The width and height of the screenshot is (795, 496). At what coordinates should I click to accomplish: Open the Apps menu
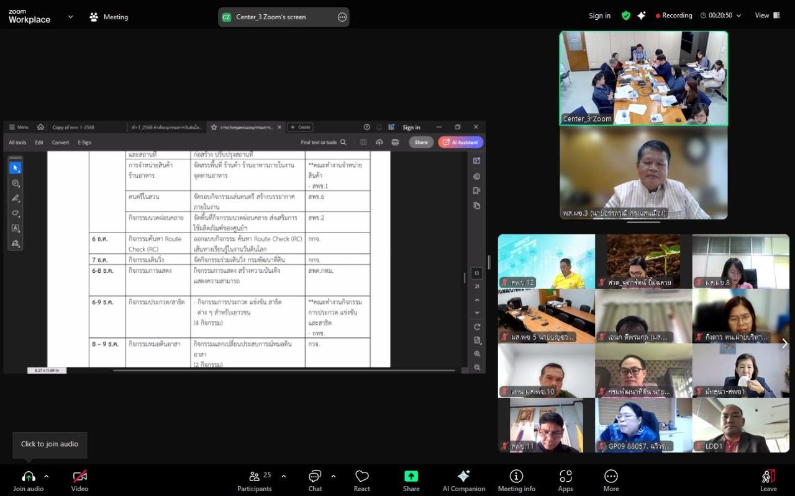point(565,480)
